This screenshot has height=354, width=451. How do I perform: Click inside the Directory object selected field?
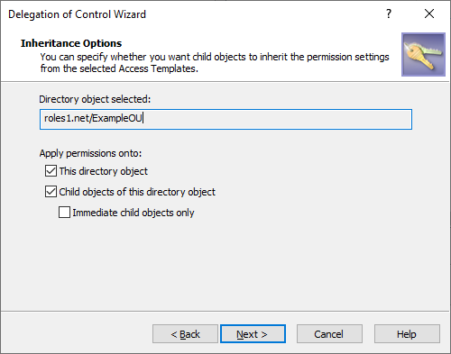coord(225,119)
